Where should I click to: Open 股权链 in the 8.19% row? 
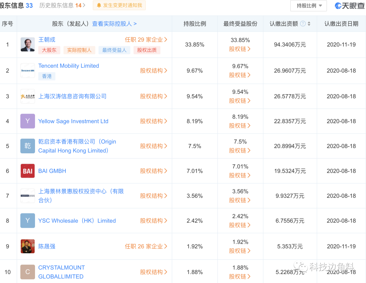coord(240,126)
